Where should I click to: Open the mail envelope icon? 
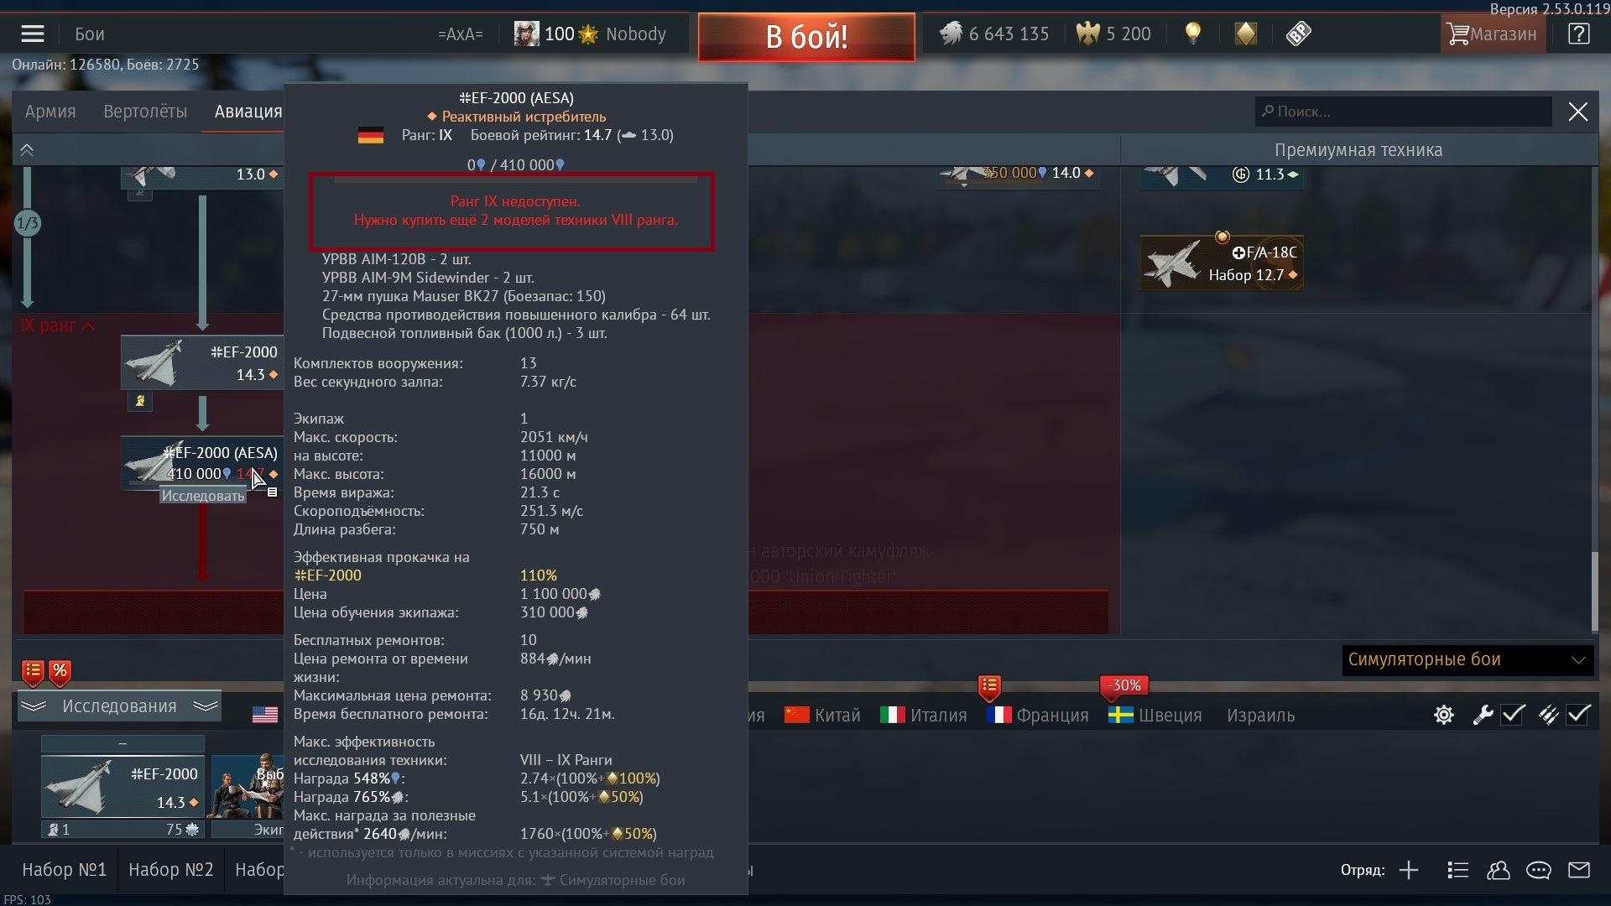click(x=1579, y=870)
